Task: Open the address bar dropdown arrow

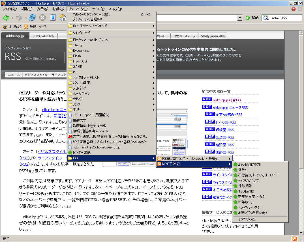Action: tap(240, 18)
